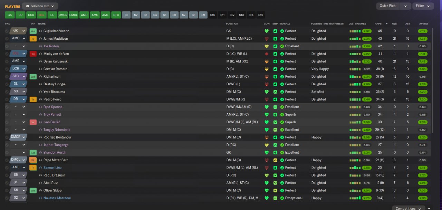442x210 pixels.
Task: Click the player profile icon beside Dejan Kulusevski
Action: point(40,61)
